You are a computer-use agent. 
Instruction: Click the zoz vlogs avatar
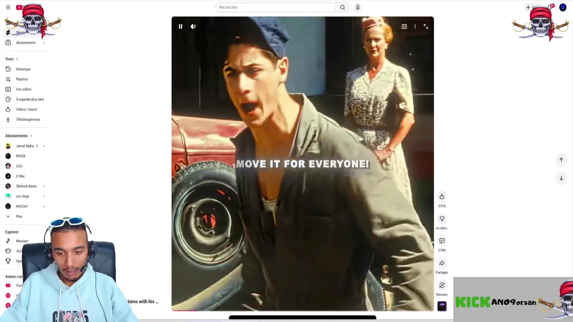click(8, 196)
